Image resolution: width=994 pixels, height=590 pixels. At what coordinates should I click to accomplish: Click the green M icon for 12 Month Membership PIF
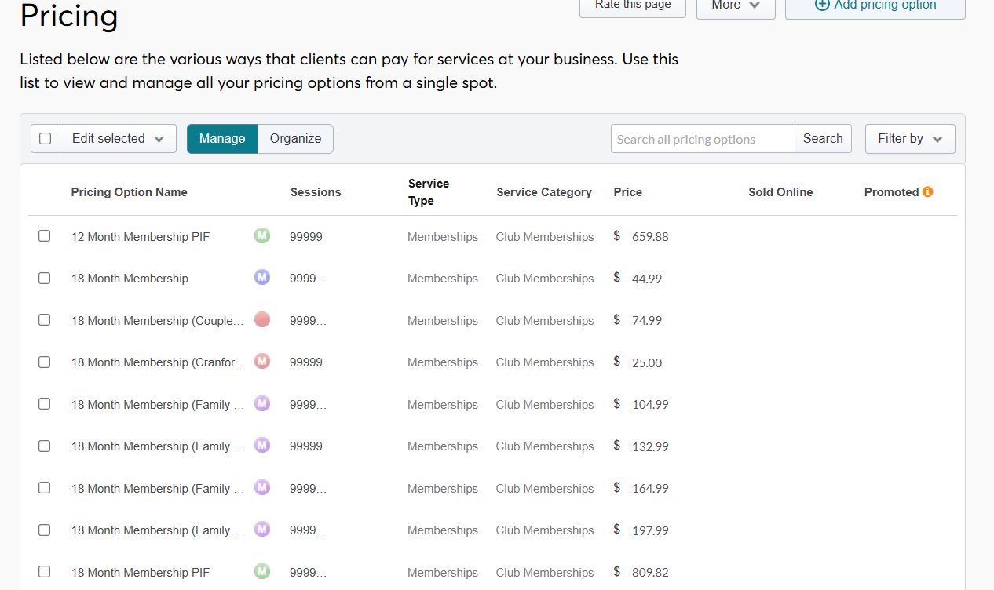pyautogui.click(x=262, y=235)
